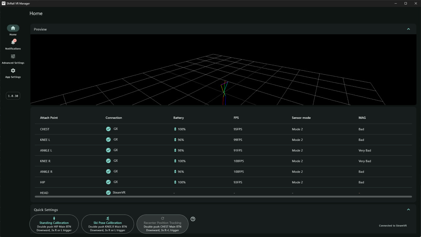Click the recenter arrow icon on Recenter Position Tracking
Image resolution: width=421 pixels, height=237 pixels.
coord(162,218)
